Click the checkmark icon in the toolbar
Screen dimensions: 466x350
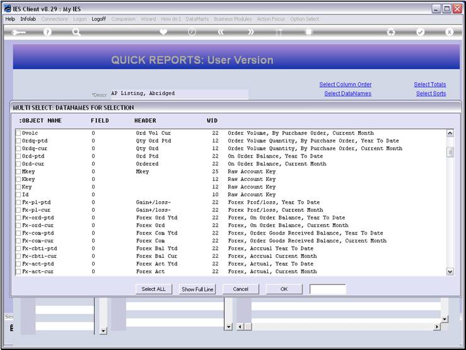(x=420, y=32)
